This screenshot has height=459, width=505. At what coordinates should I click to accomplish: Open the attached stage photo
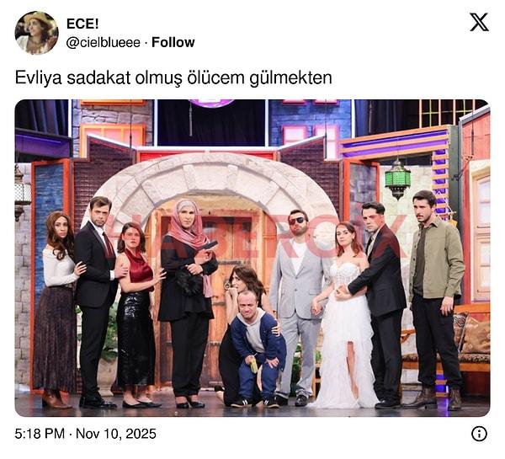tap(252, 258)
